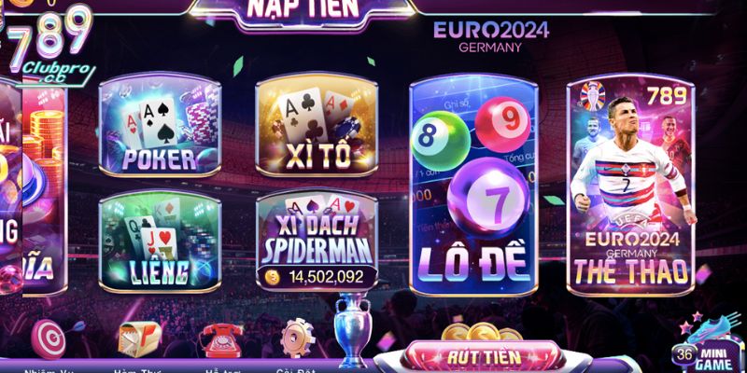Click the red telephone support icon

click(222, 340)
